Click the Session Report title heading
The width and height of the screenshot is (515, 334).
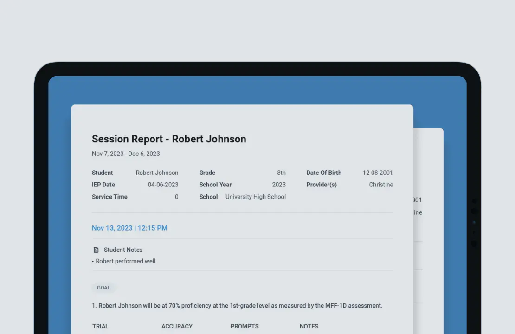tap(169, 139)
